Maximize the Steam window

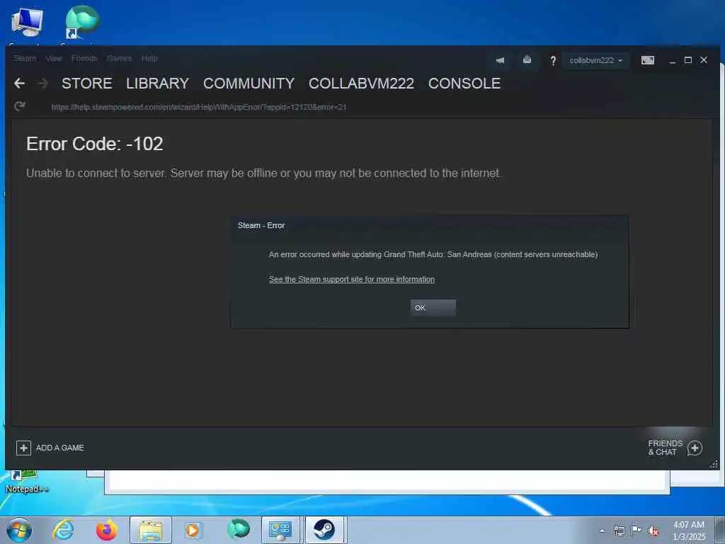point(688,60)
